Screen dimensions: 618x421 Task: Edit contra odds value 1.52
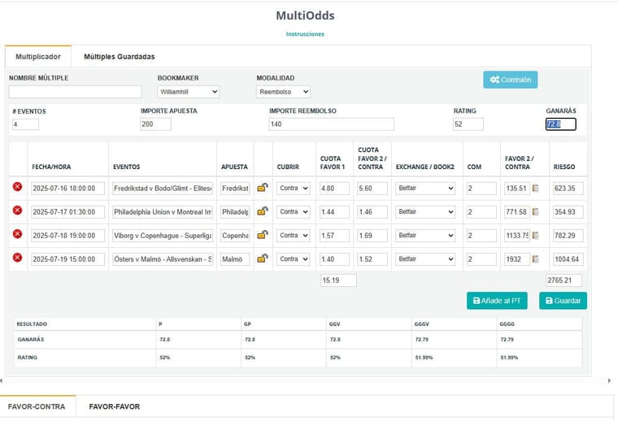(372, 259)
